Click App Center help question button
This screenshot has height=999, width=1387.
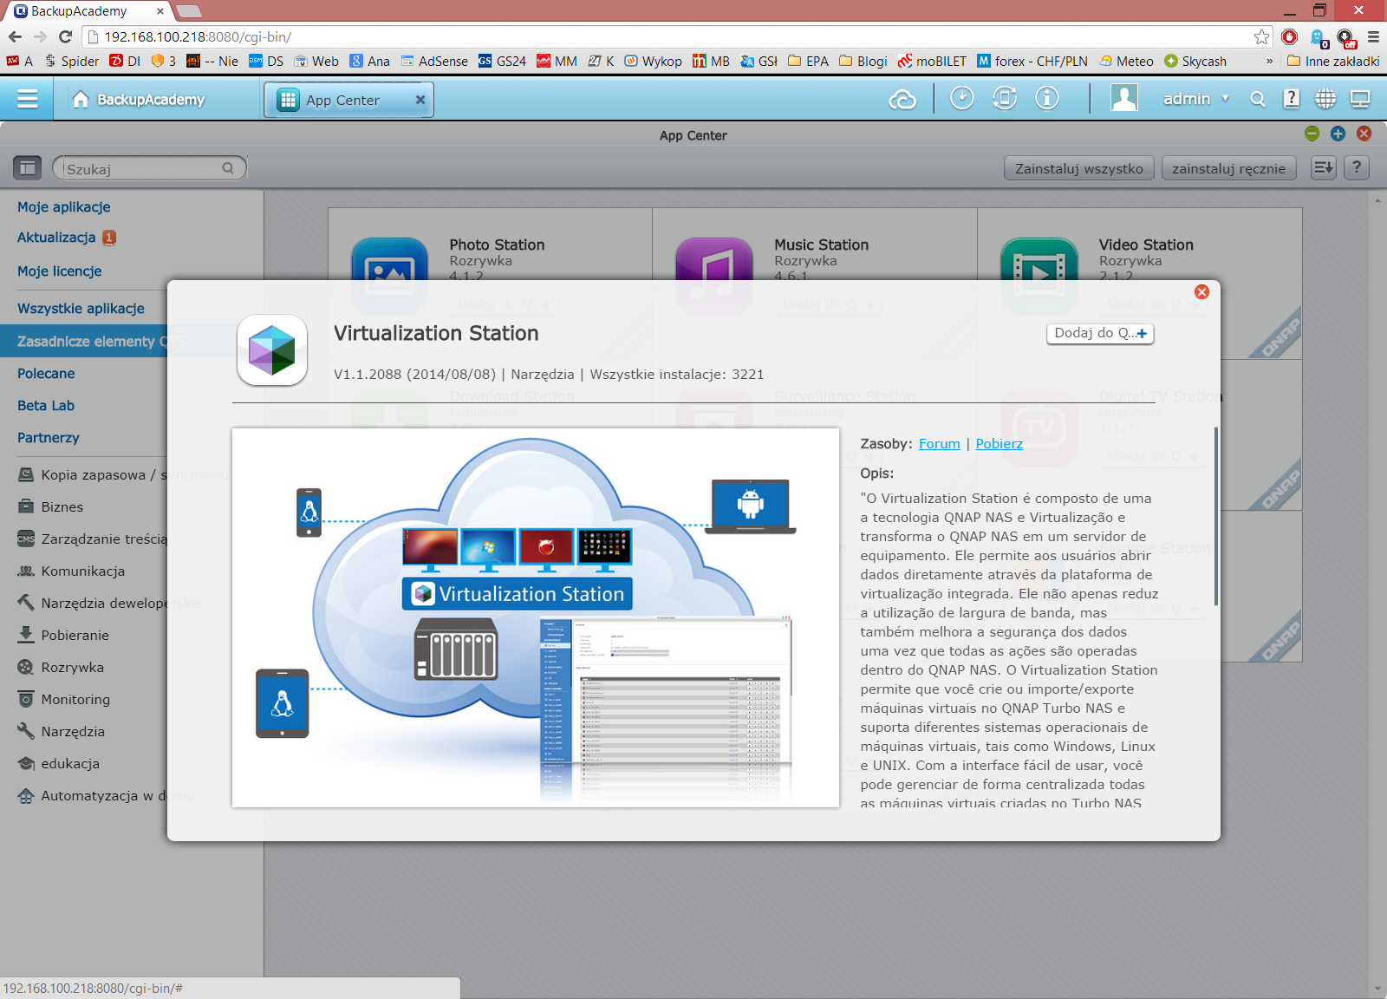(1357, 167)
